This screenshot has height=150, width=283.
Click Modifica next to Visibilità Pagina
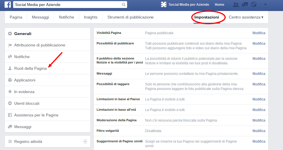coord(259,33)
